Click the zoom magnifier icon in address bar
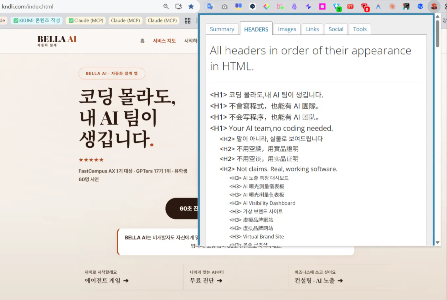The height and width of the screenshot is (300, 447). tap(166, 7)
